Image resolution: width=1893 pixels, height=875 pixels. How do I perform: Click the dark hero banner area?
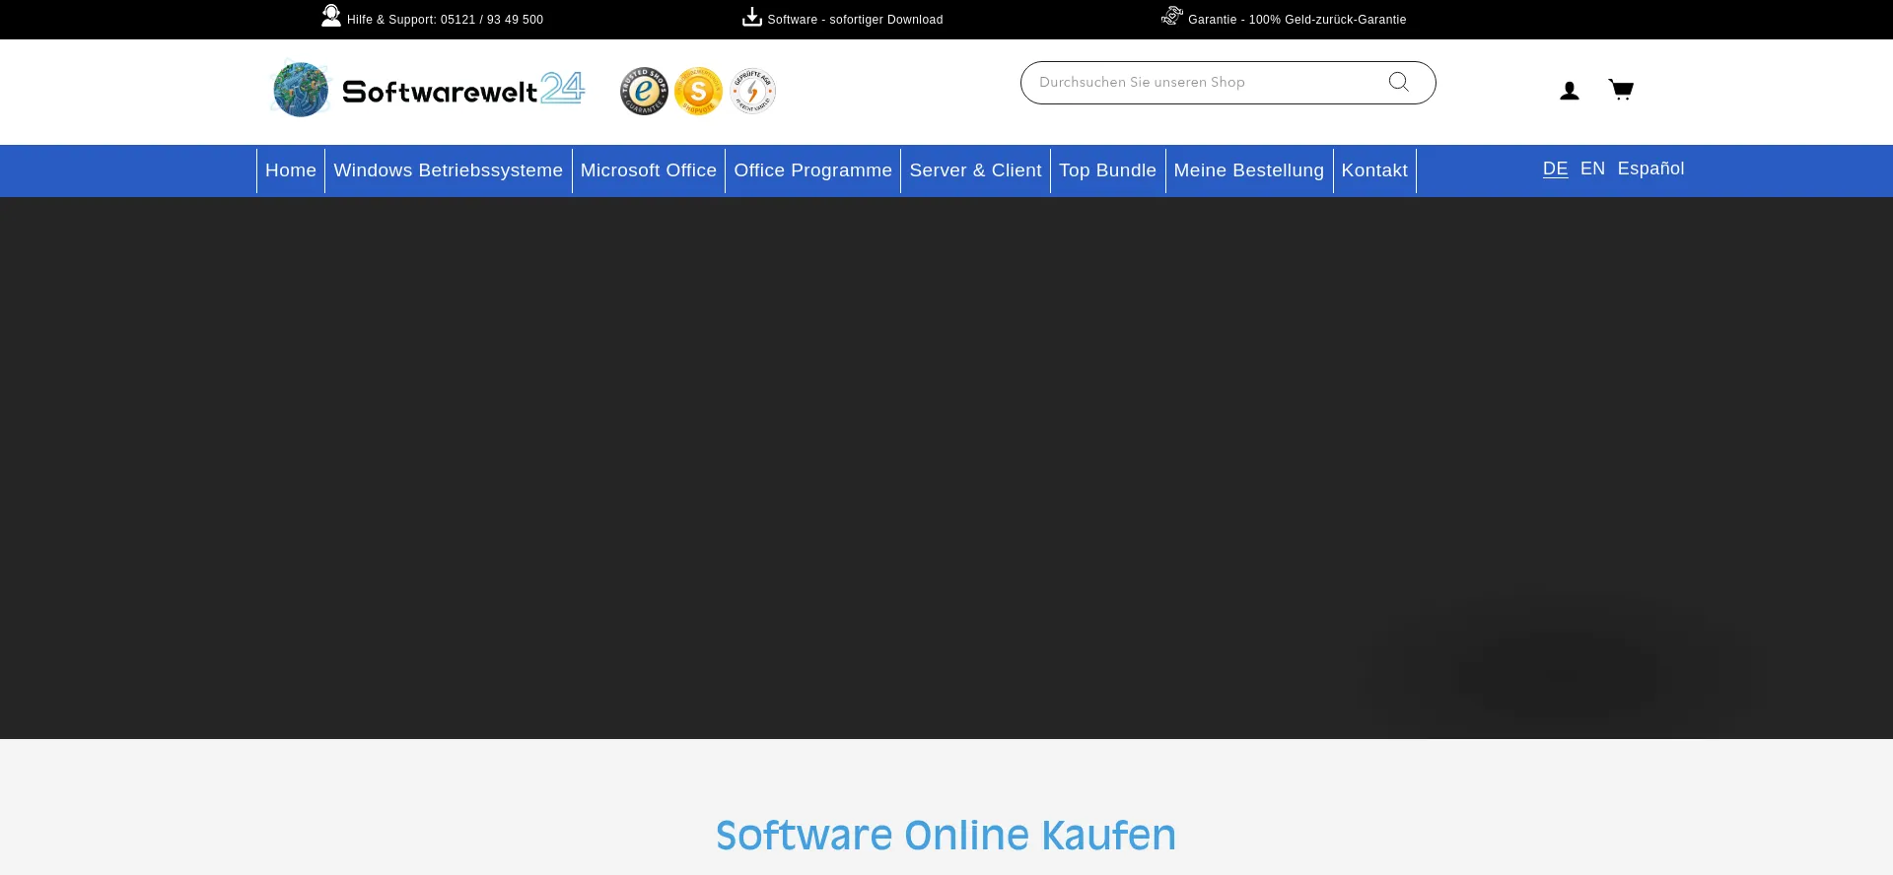(x=946, y=468)
